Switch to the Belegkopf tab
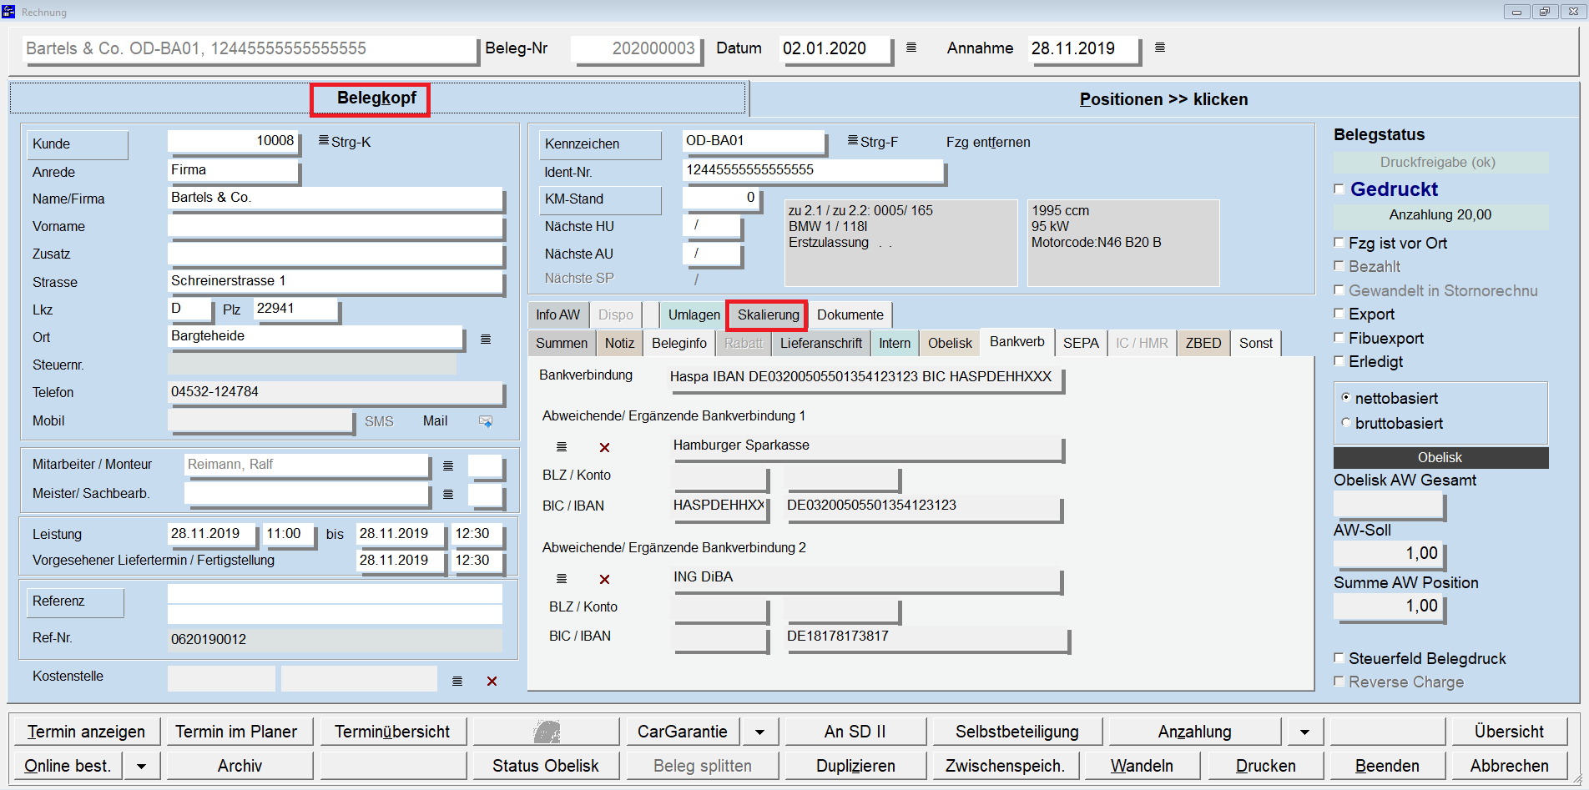Screen dimensions: 1589x790 (376, 98)
